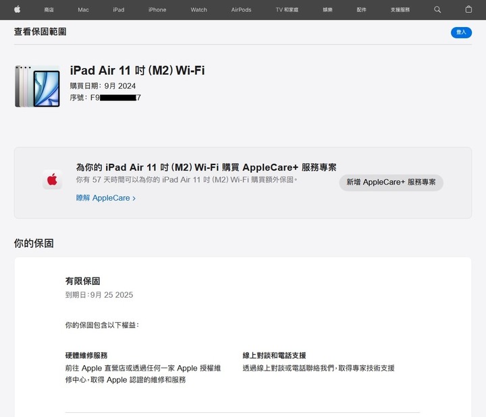Click the Apple logo in navigation bar
The image size is (486, 417).
(x=18, y=9)
